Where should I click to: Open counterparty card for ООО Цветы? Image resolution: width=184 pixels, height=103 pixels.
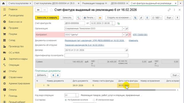click(127, 35)
